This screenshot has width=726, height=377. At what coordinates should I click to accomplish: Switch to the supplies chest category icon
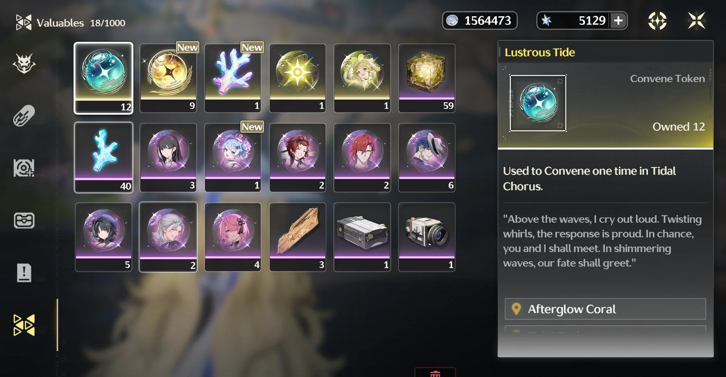point(24,220)
